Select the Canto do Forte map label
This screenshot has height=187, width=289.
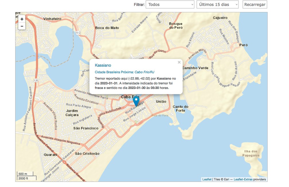pyautogui.click(x=181, y=108)
